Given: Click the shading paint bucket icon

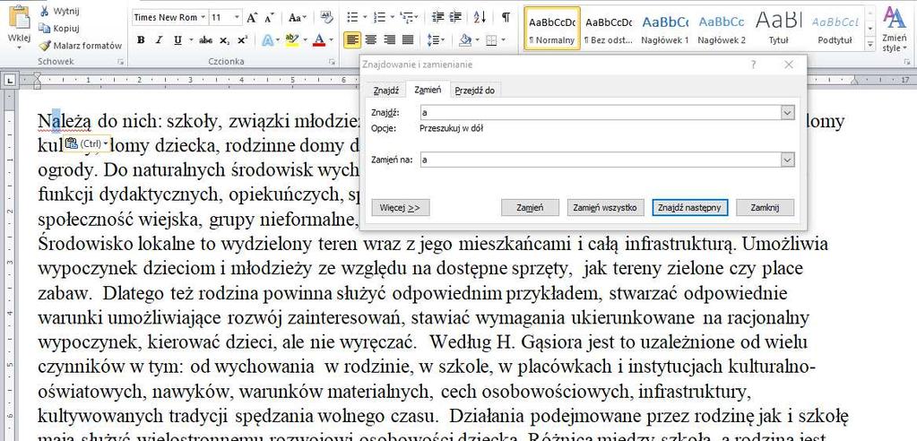Looking at the screenshot, I should pos(465,40).
